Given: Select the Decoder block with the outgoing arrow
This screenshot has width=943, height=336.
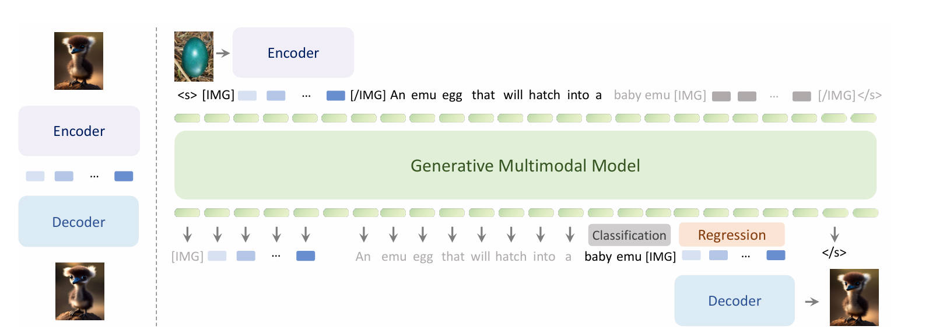Looking at the screenshot, I should (734, 301).
